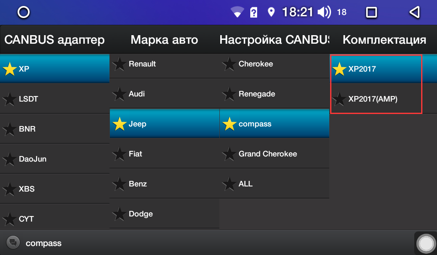437x255 pixels.
Task: Tap the volume speaker icon
Action: [x=324, y=12]
